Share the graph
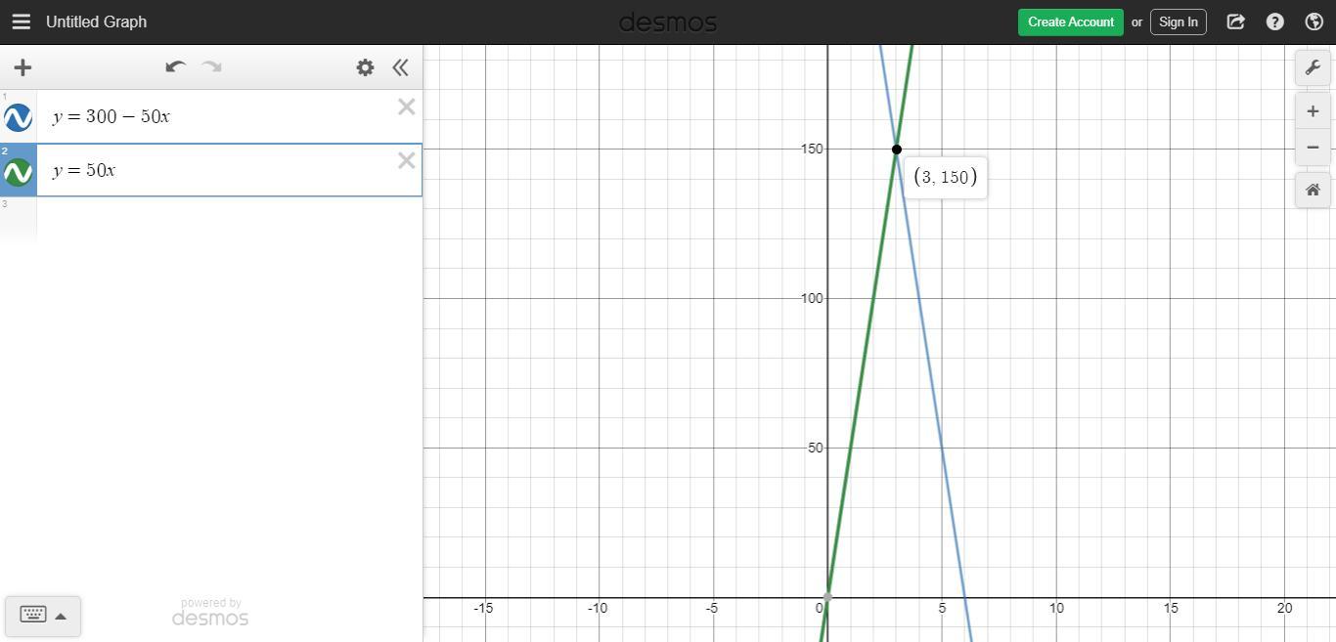Screen dimensions: 1336x642 [1236, 21]
